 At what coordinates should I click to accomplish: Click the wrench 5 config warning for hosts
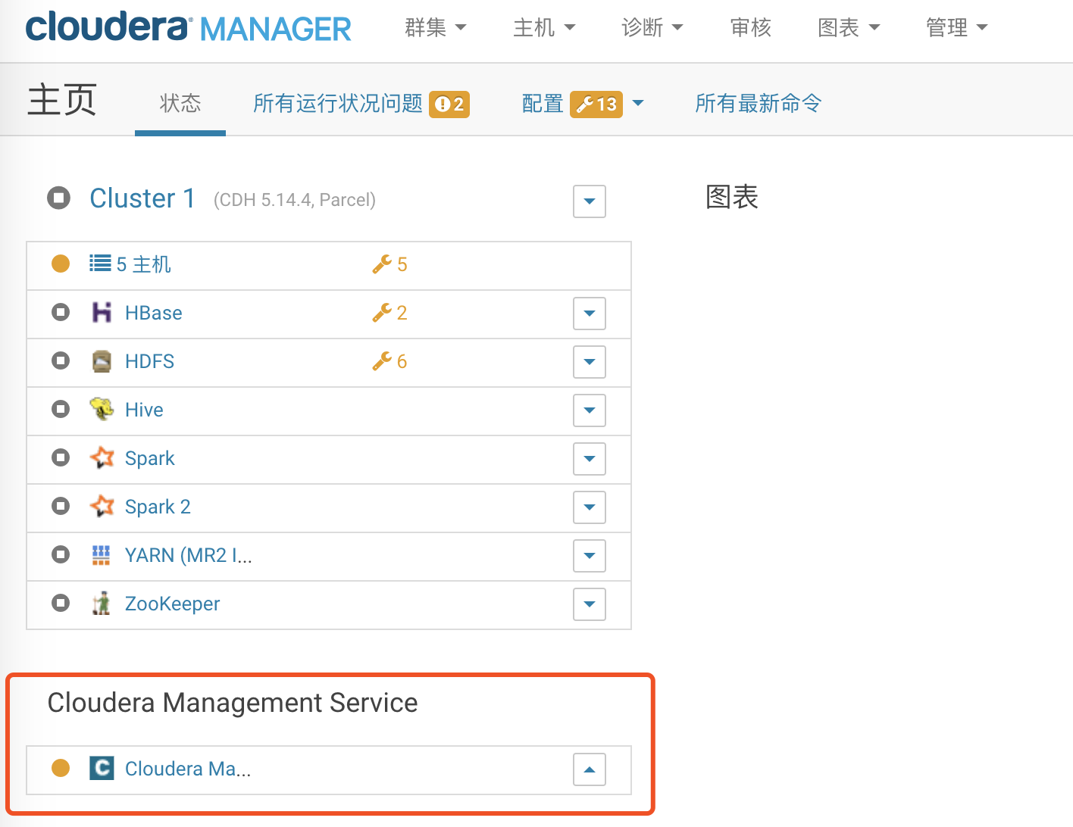pos(389,264)
